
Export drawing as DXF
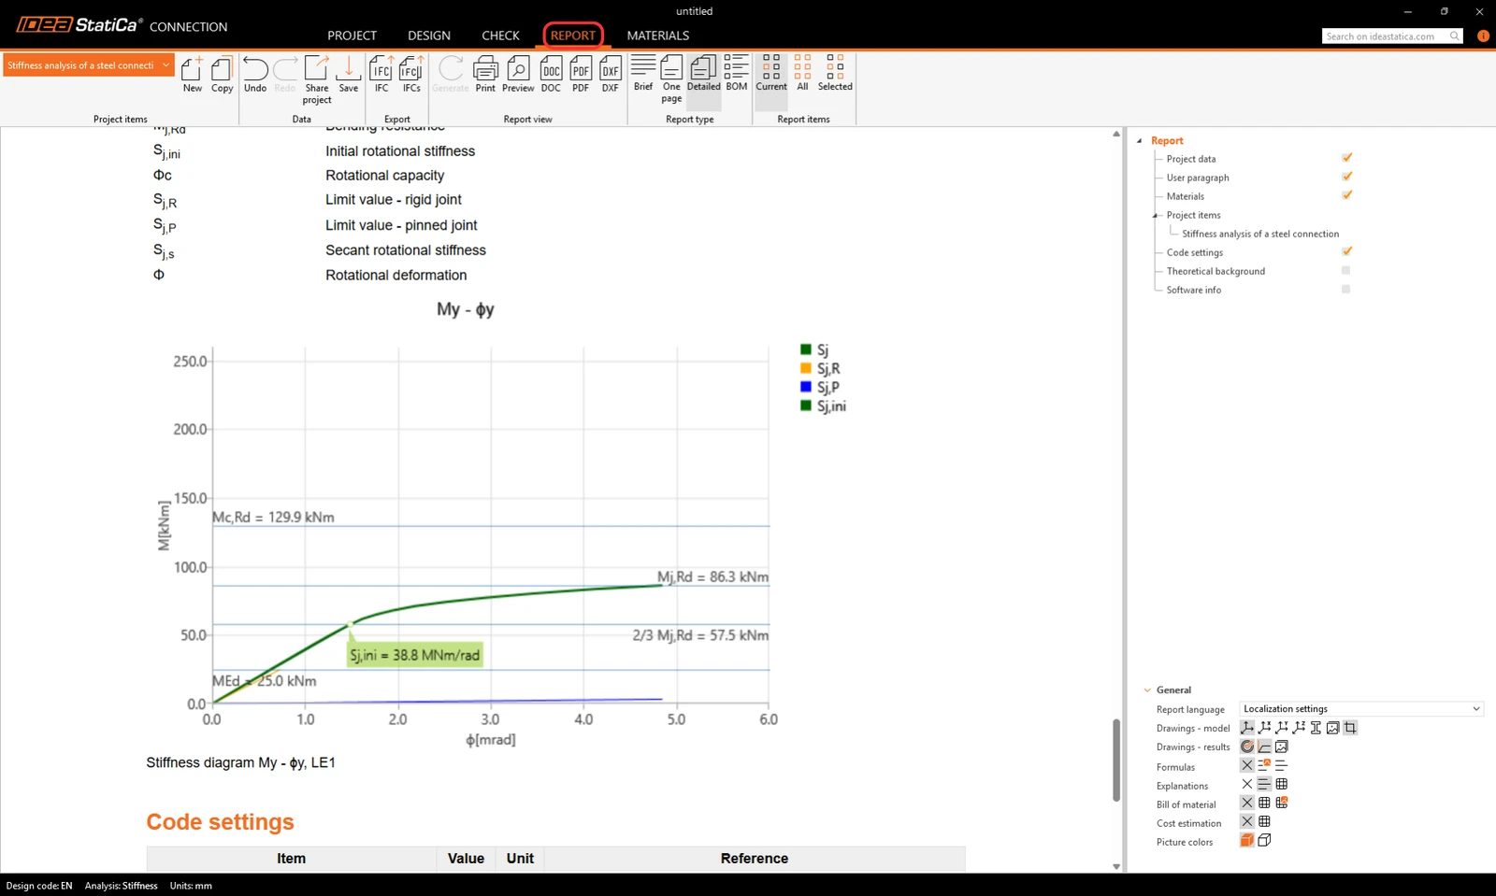611,75
